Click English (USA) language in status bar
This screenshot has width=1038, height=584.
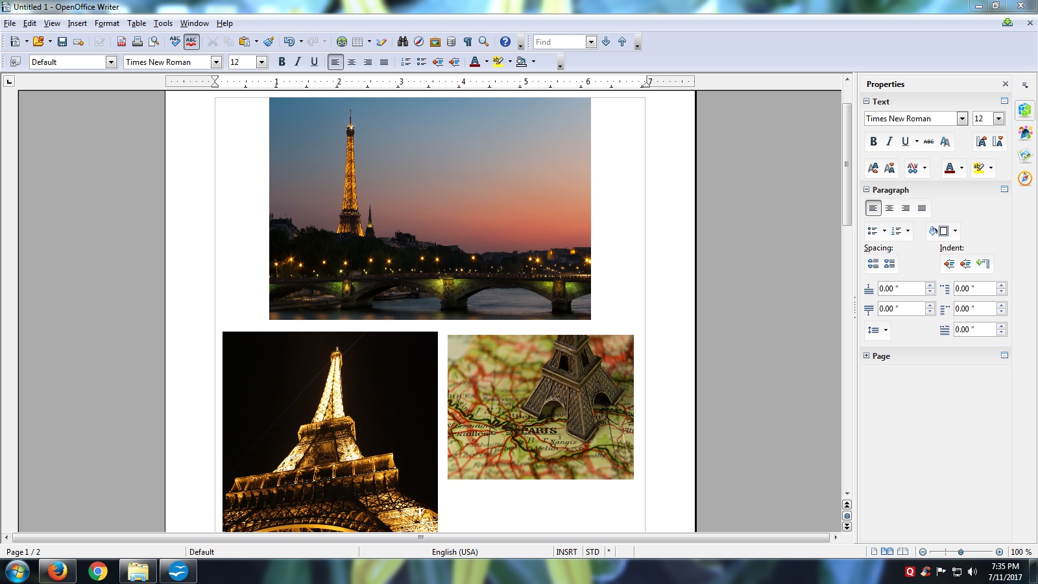[455, 552]
